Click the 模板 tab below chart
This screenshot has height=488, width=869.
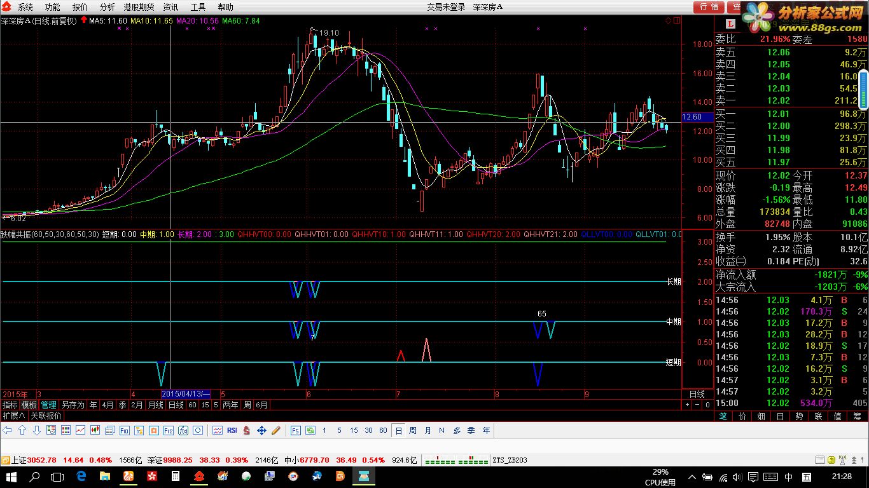(x=29, y=405)
